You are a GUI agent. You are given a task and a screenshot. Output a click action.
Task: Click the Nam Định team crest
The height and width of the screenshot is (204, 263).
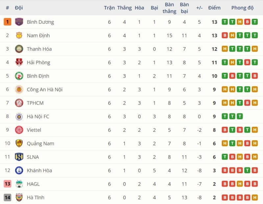tap(19, 36)
